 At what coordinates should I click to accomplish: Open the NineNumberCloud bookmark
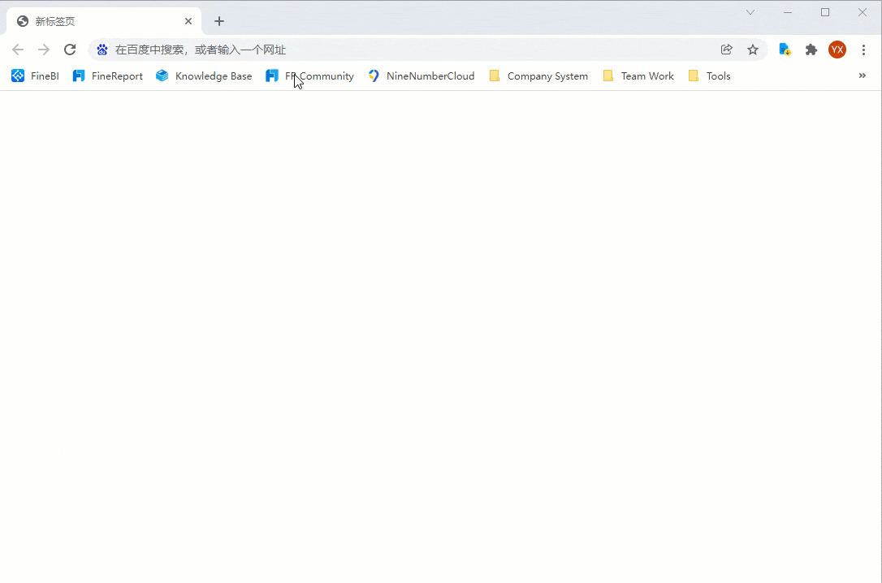pos(422,76)
